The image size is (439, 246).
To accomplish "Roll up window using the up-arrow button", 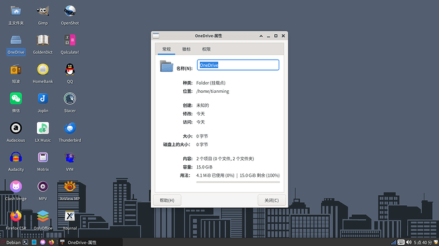I will pos(261,36).
